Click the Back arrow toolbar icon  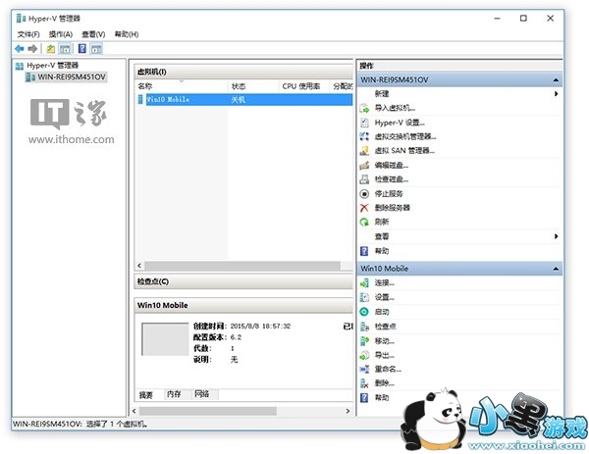click(x=20, y=49)
